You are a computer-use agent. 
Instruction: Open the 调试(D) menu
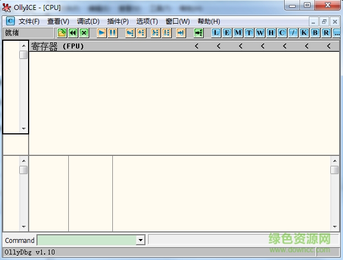[x=88, y=21]
